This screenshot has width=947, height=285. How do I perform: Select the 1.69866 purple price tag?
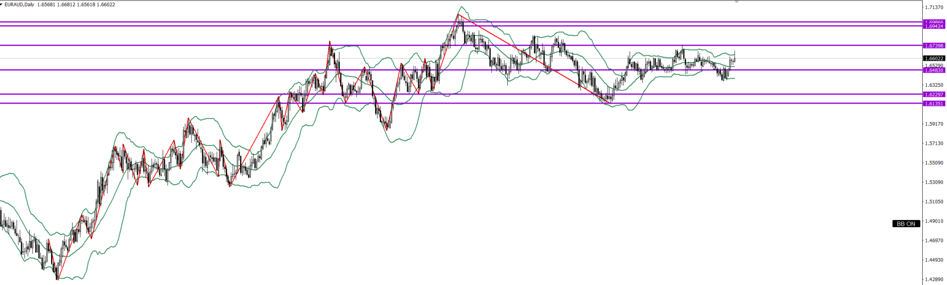(934, 22)
